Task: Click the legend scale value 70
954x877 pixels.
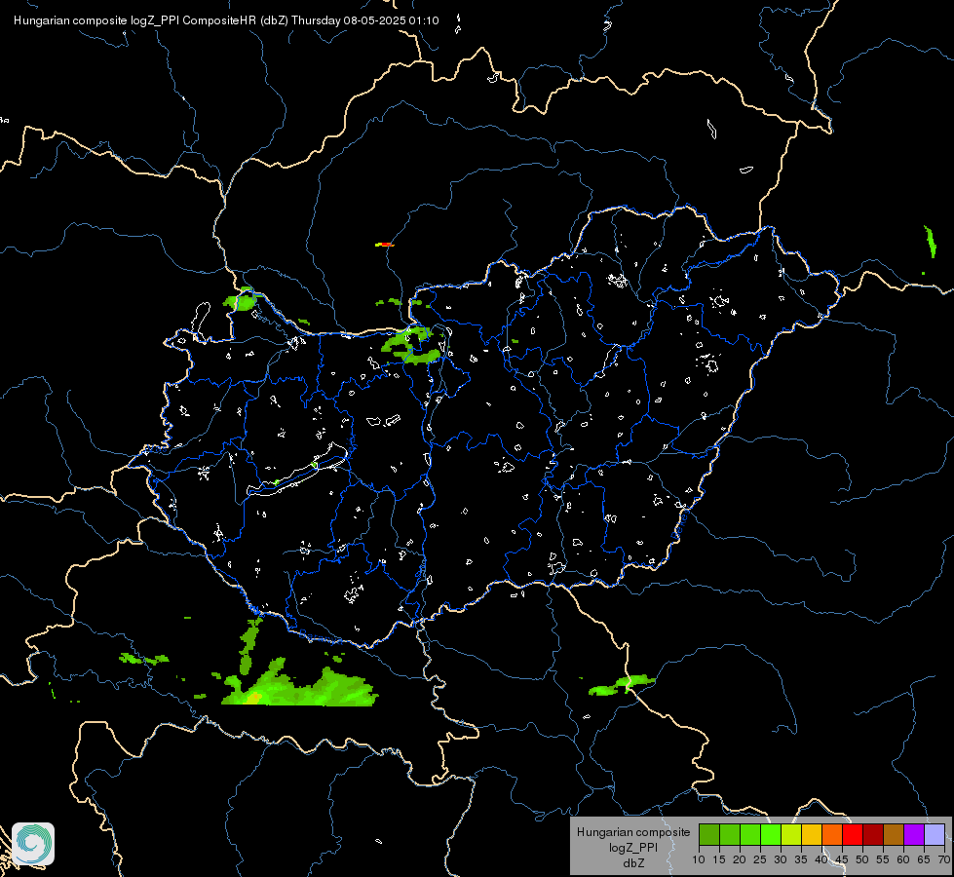Action: [944, 859]
